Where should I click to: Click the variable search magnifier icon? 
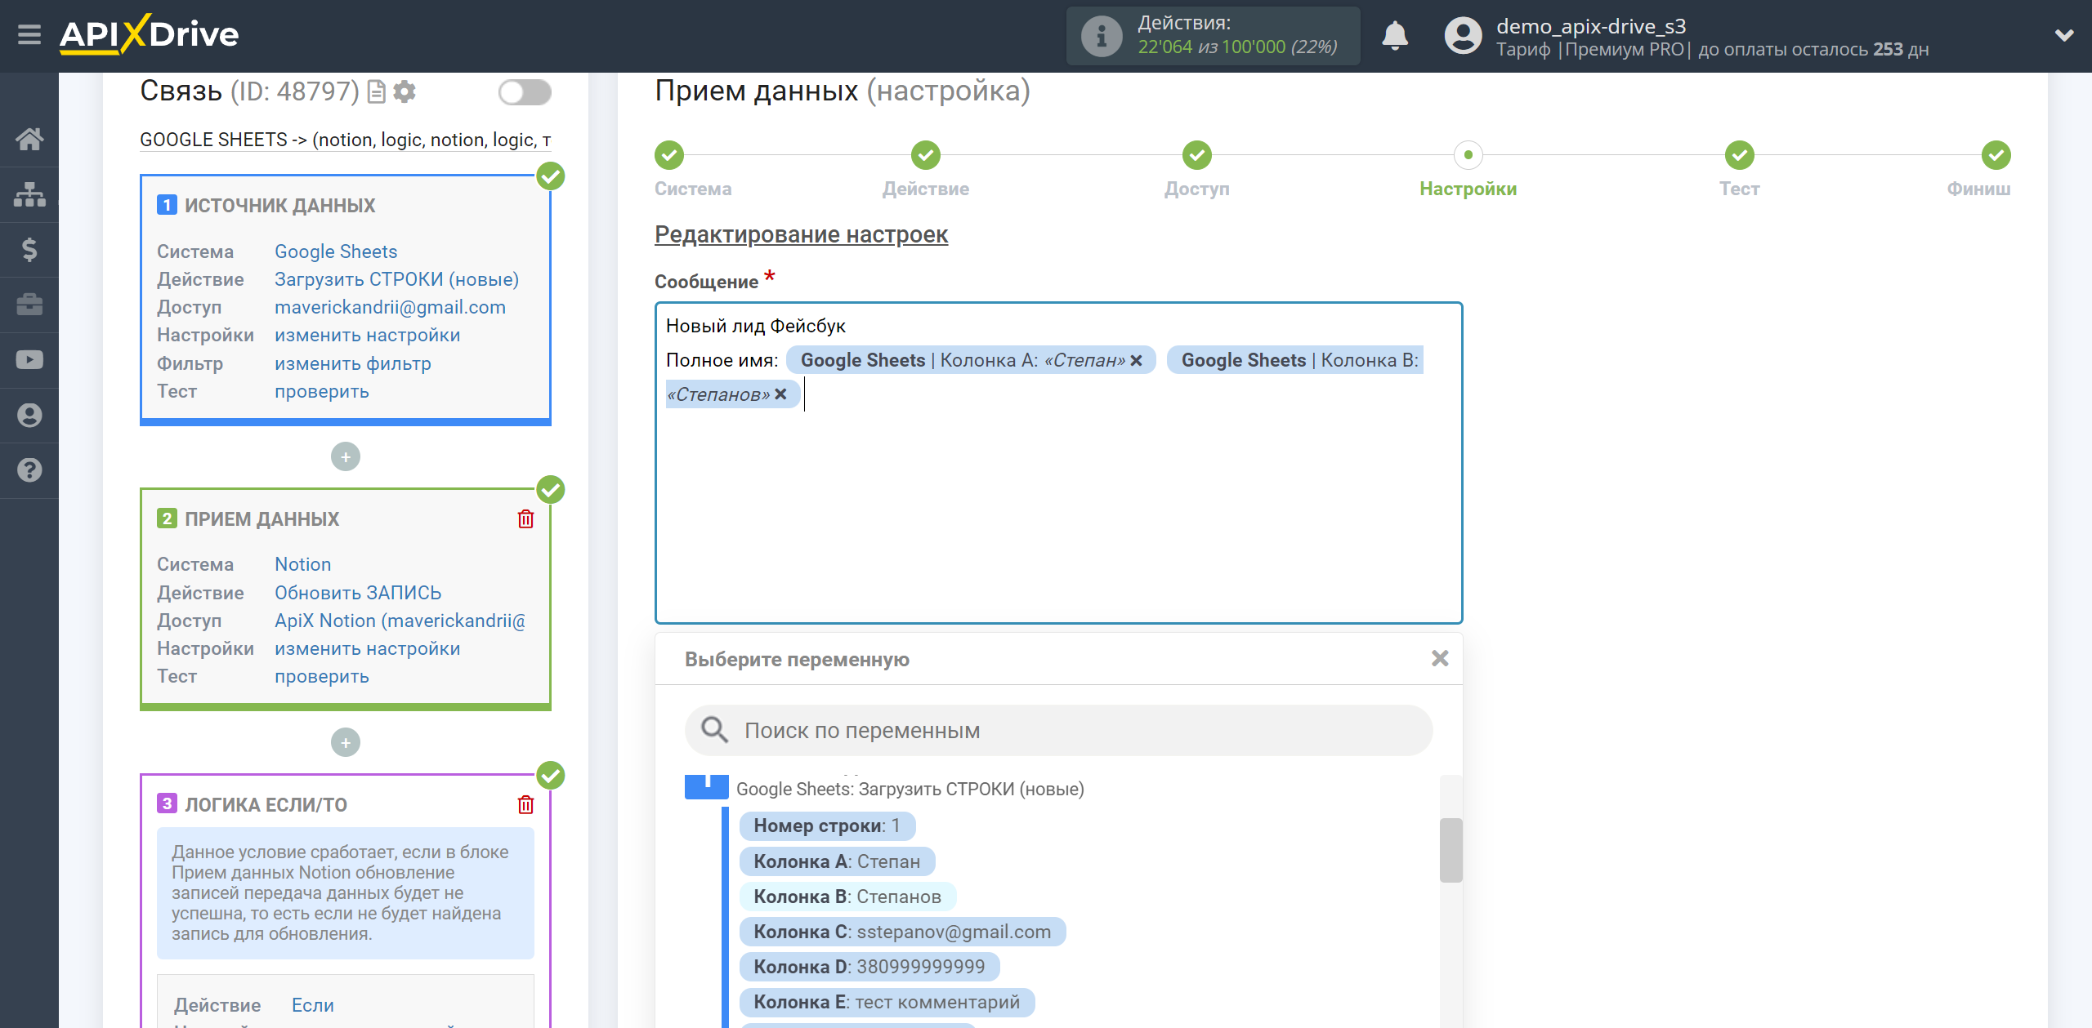[715, 730]
